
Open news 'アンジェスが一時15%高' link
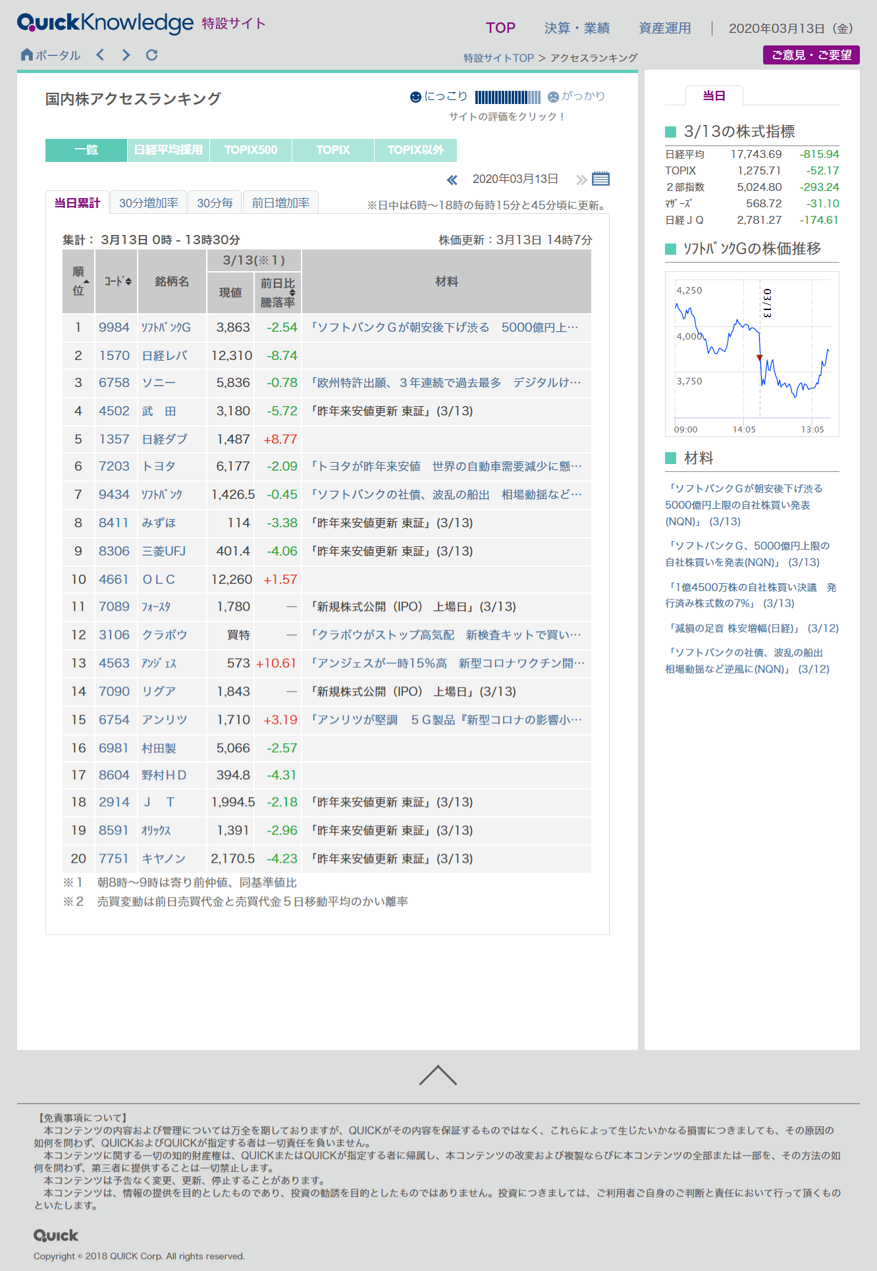click(x=447, y=663)
